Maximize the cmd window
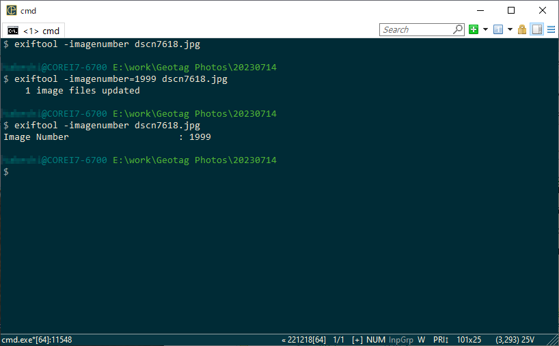 pos(511,10)
